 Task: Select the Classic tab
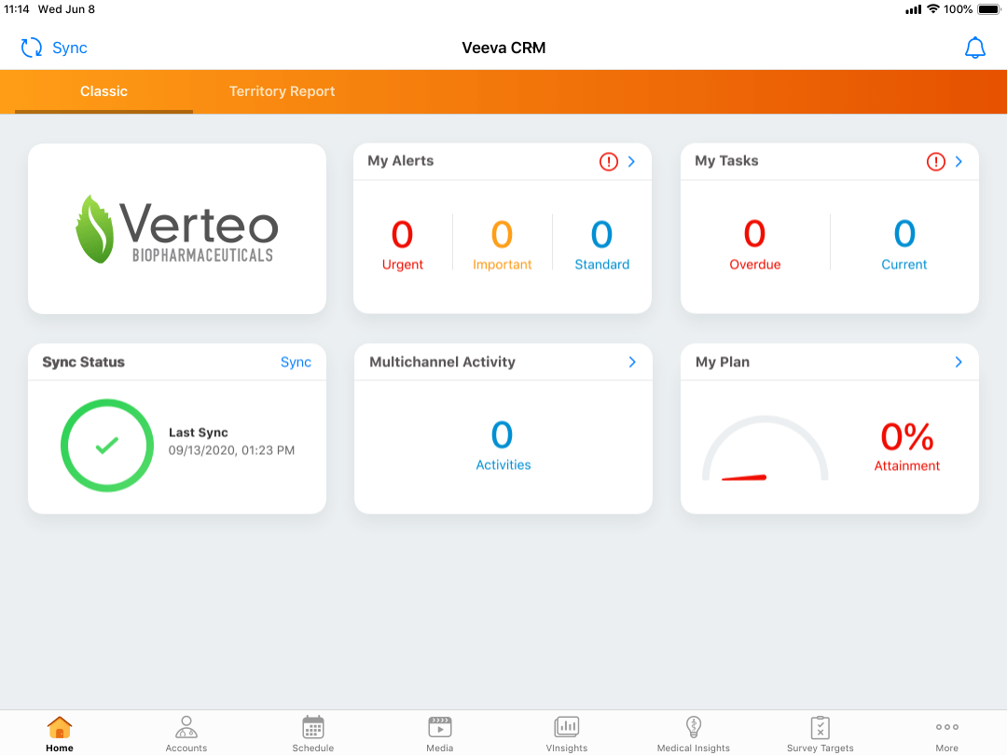pos(103,91)
